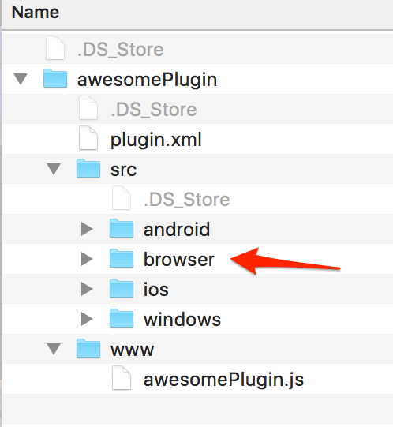Expand the browser folder disclosure triangle
393x427 pixels.
click(87, 259)
